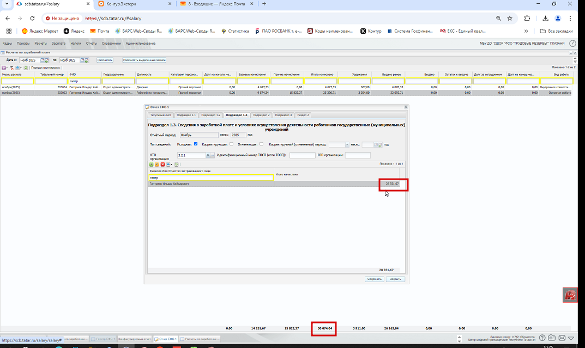Switch to Подраздел 2 tab
Image resolution: width=585 pixels, height=348 pixels.
[261, 115]
